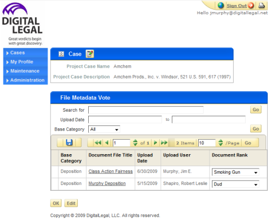Click the Shapiro, Robert Leslie cell
This screenshot has width=268, height=220.
[x=185, y=183]
